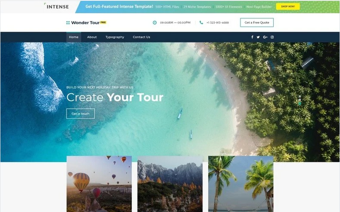
Task: Click the yellow SHOP NOW! button
Action: click(x=288, y=6)
